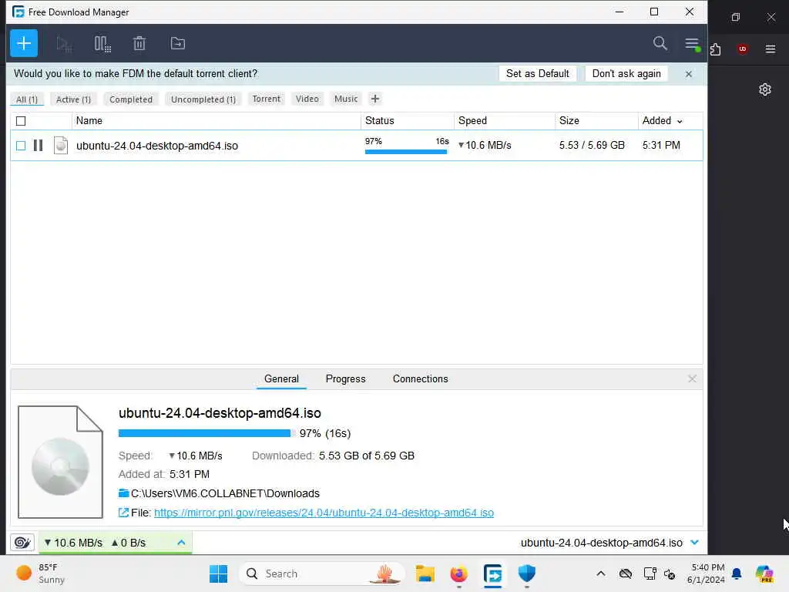Viewport: 789px width, 592px height.
Task: Show the Music filter
Action: coord(346,99)
